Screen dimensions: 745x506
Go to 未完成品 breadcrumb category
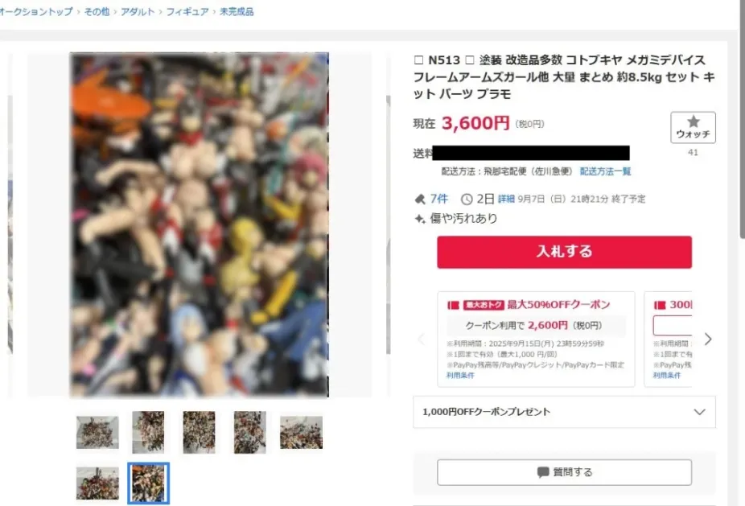click(x=237, y=11)
